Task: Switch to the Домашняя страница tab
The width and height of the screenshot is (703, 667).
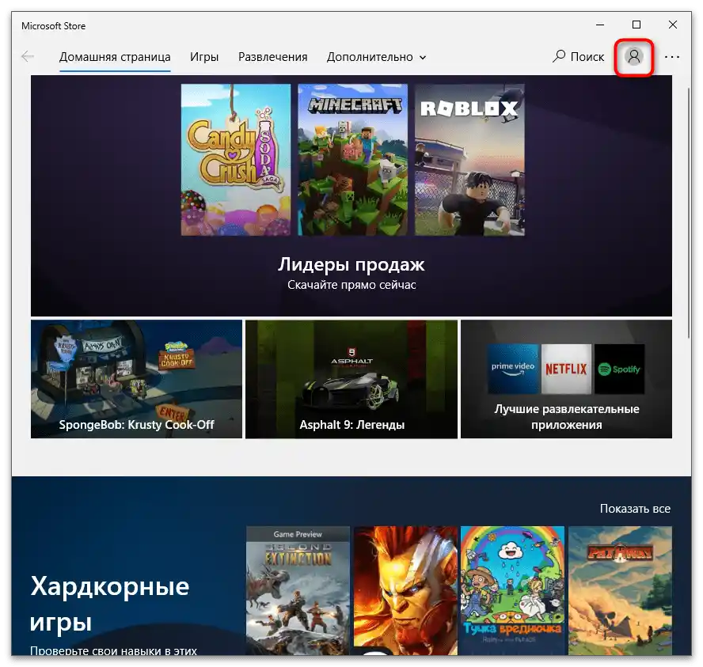Action: coord(115,57)
